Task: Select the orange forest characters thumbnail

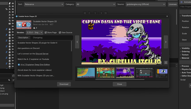Action: pos(106,73)
